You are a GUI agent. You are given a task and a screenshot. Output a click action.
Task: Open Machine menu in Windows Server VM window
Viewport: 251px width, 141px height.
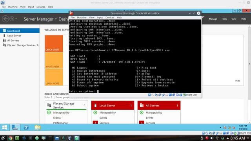[x=13, y=7]
